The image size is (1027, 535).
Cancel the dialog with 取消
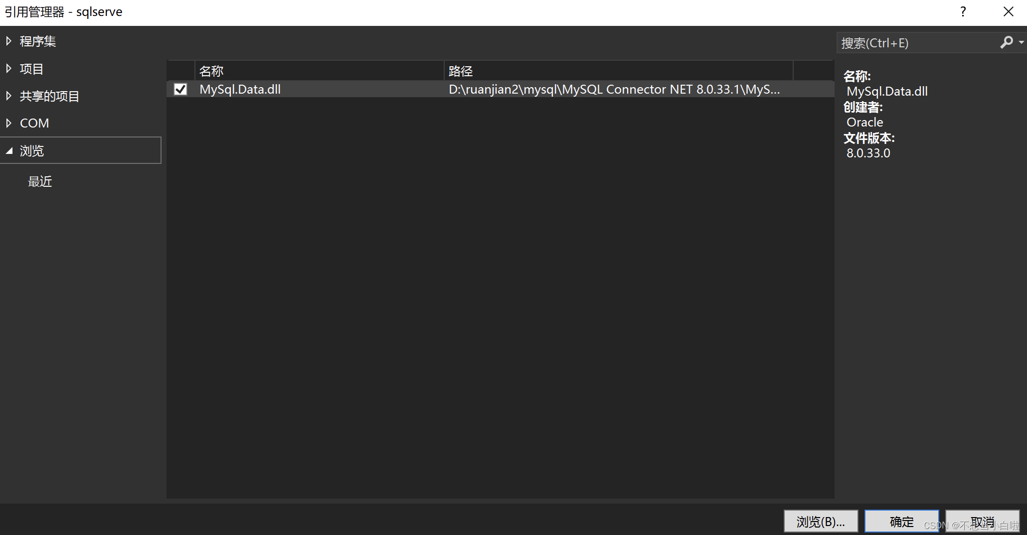coord(982,521)
